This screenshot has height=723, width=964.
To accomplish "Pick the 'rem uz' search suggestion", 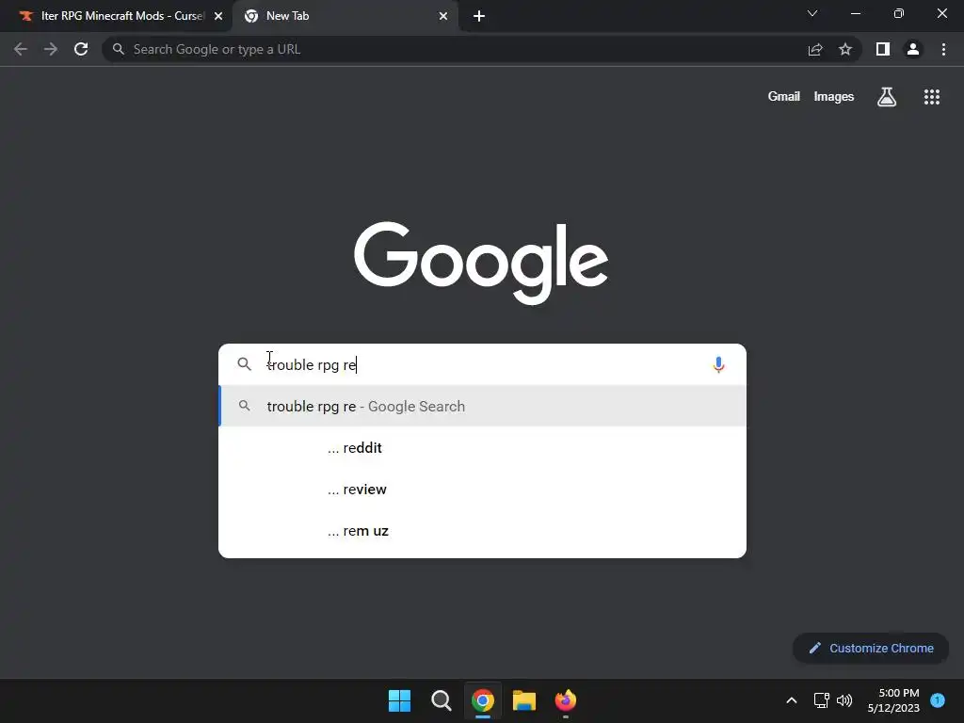I will 483,531.
